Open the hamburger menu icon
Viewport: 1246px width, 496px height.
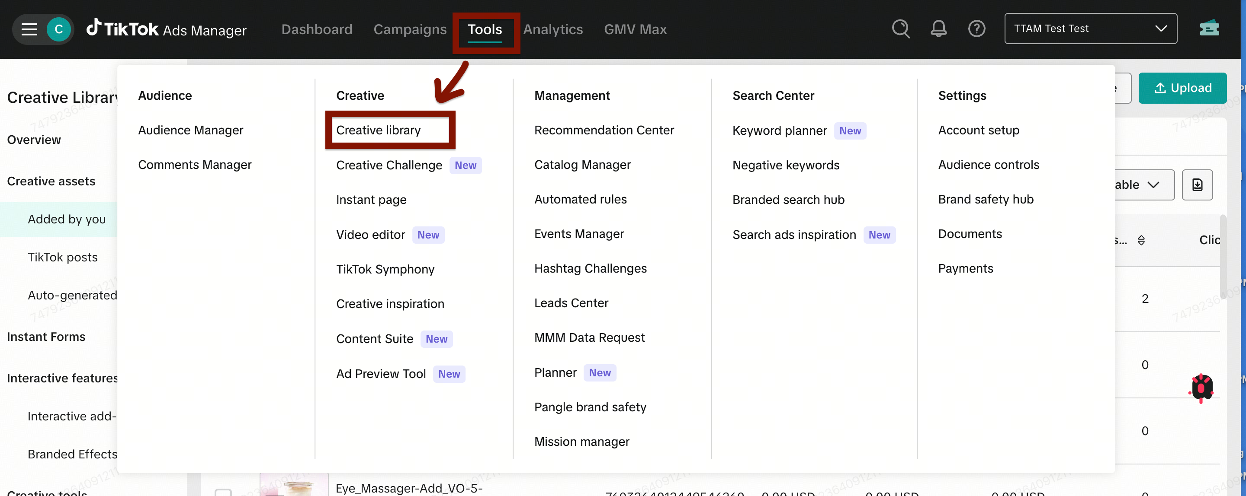pos(29,29)
